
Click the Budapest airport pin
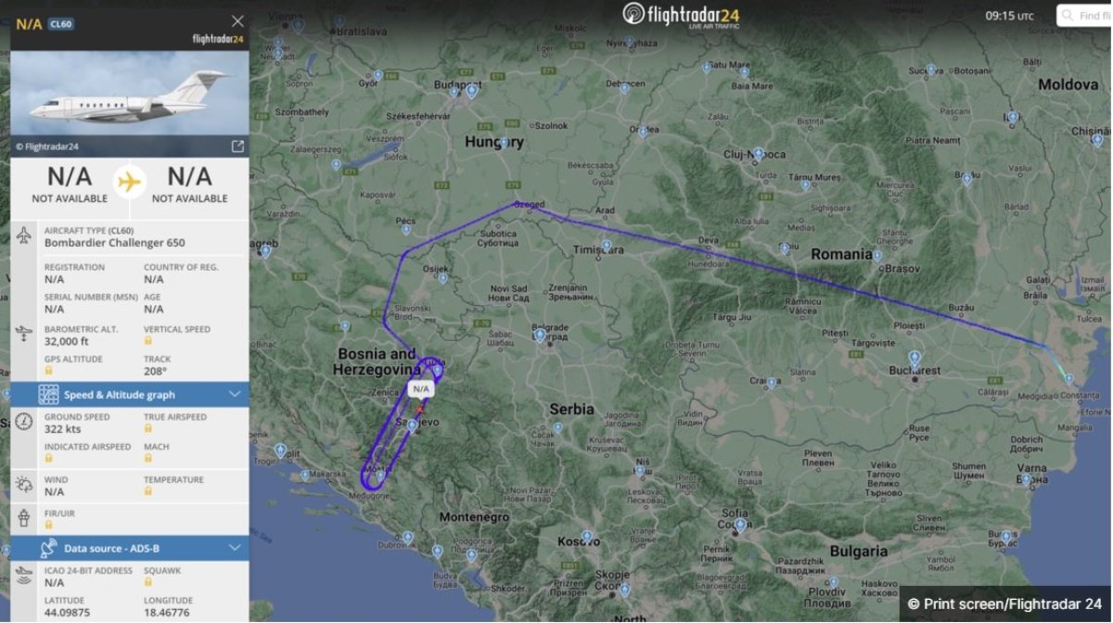(x=471, y=91)
